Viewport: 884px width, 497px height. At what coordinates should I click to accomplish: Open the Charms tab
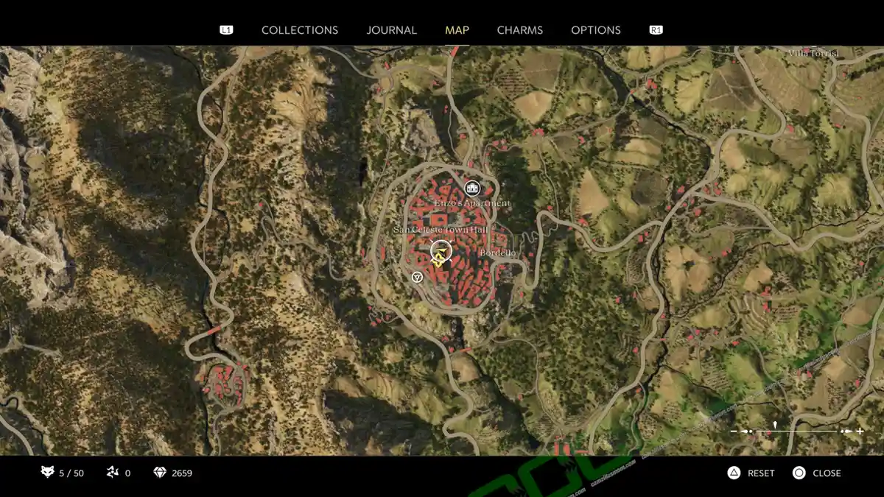point(520,30)
